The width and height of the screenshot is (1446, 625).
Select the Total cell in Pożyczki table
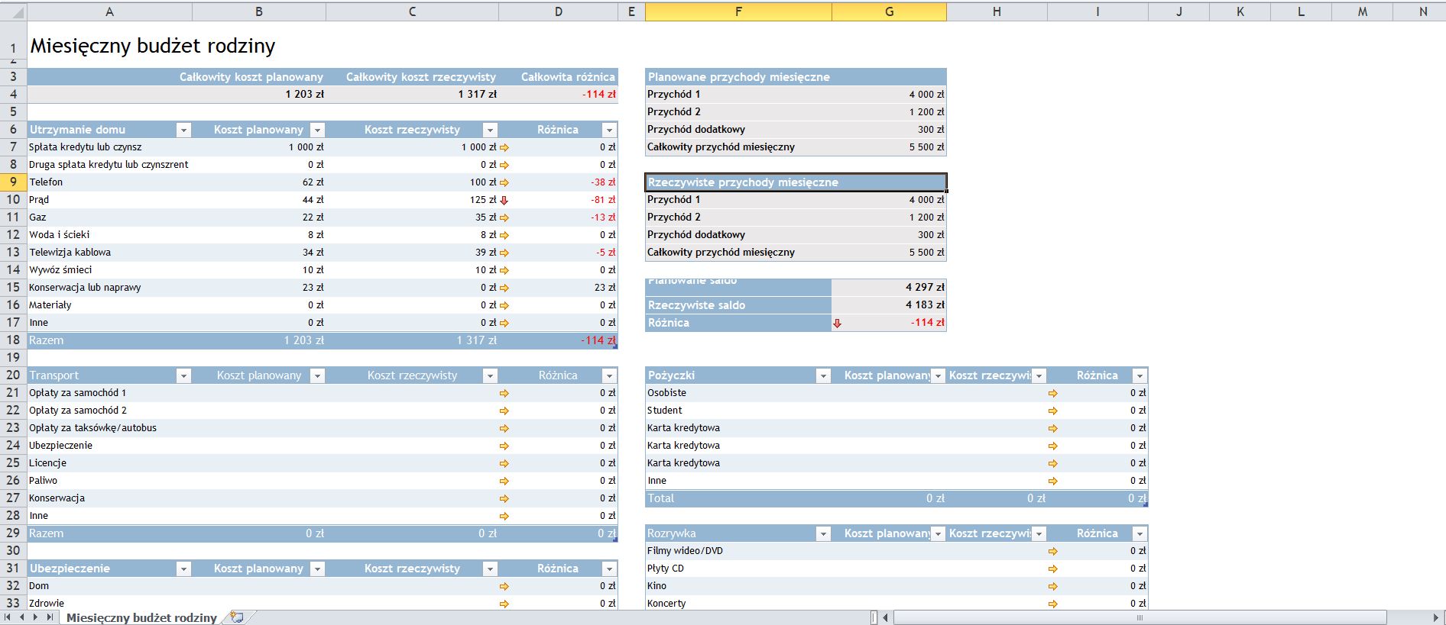738,498
